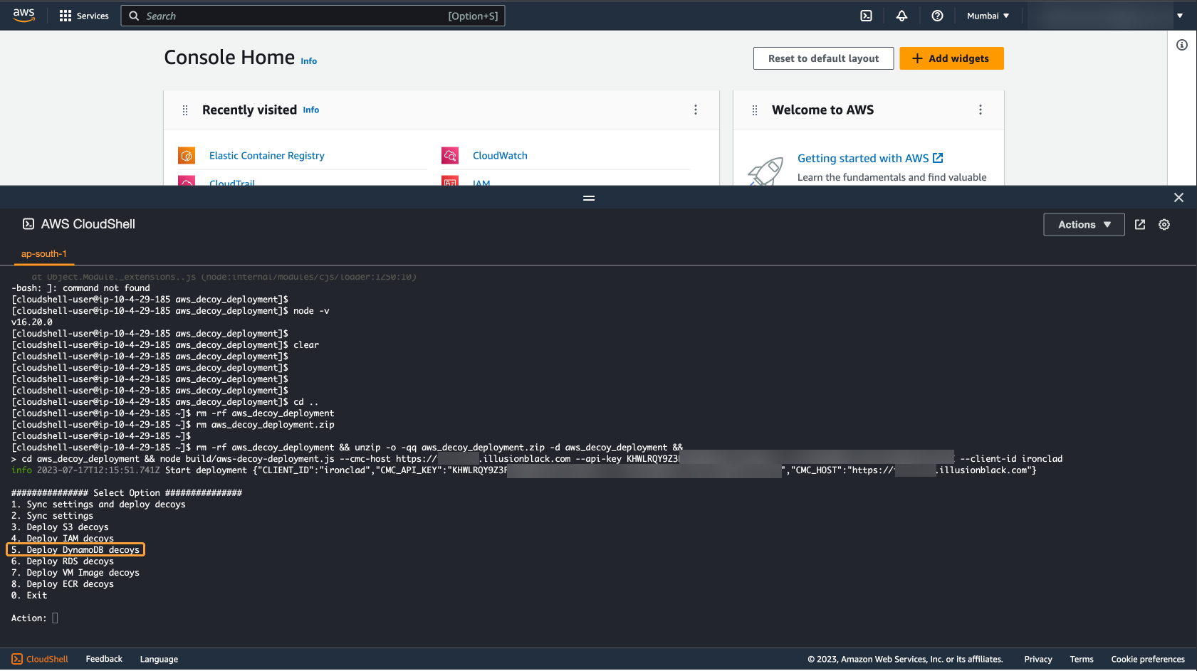
Task: Select the ap-south-1 CloudShell tab
Action: coord(43,254)
